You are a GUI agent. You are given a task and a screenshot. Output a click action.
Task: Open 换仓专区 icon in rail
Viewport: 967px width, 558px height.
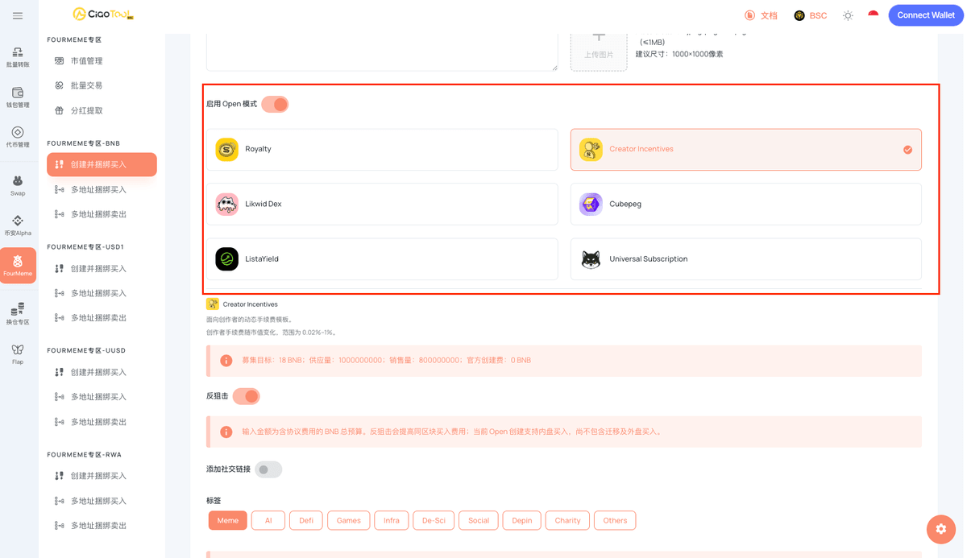[18, 313]
